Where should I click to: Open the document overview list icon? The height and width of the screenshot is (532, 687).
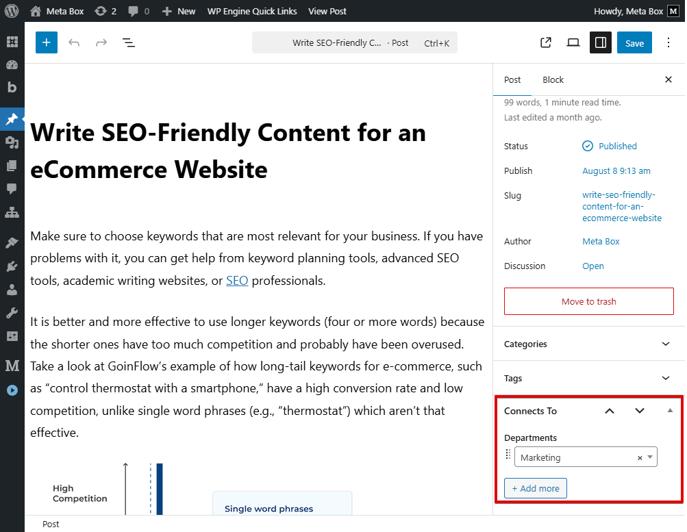click(128, 42)
